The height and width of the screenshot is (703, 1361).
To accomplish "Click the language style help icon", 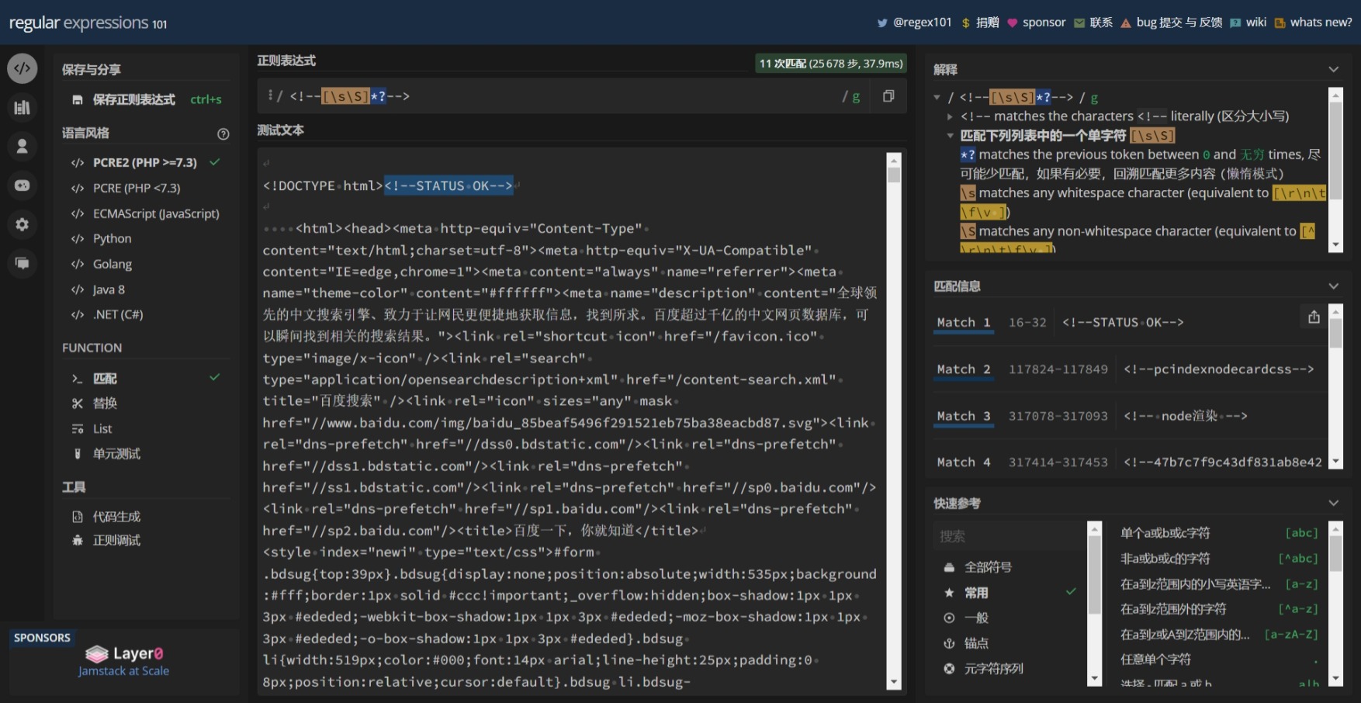I will tap(223, 134).
